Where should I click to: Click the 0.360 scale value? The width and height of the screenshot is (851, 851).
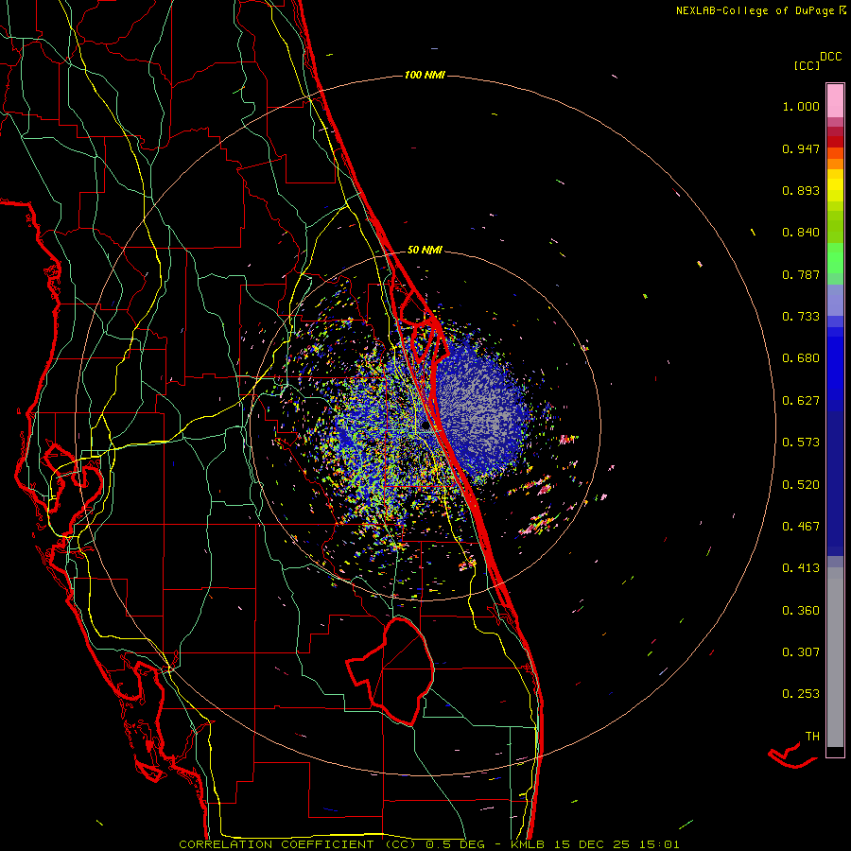pyautogui.click(x=801, y=611)
